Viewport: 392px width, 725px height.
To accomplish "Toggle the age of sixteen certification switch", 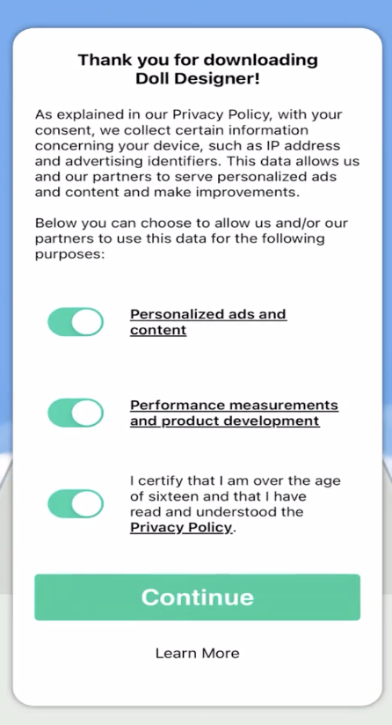I will (x=76, y=504).
